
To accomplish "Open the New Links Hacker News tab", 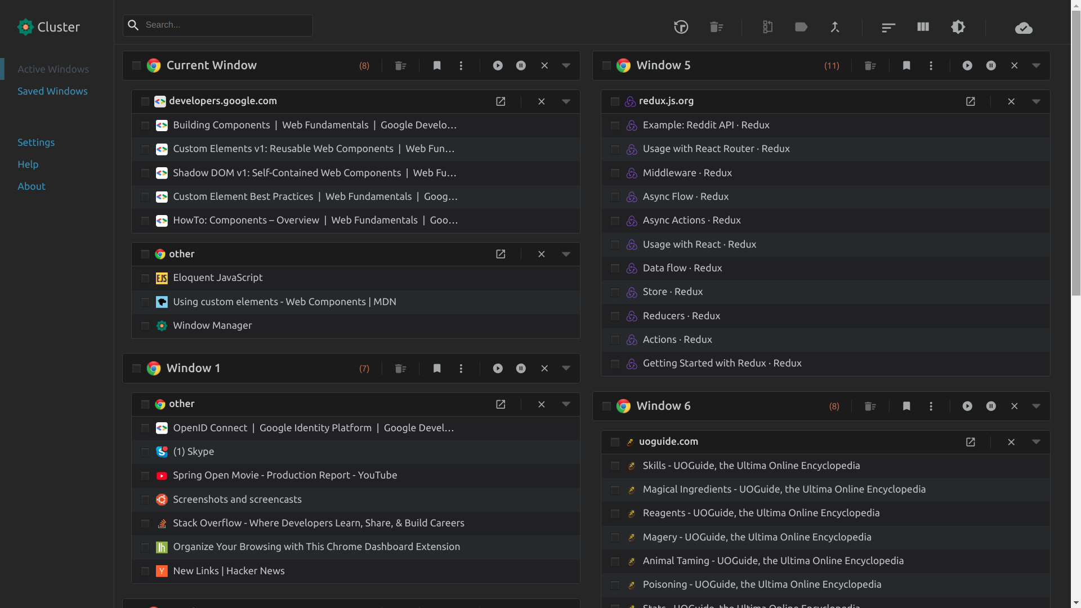I will coord(356,571).
